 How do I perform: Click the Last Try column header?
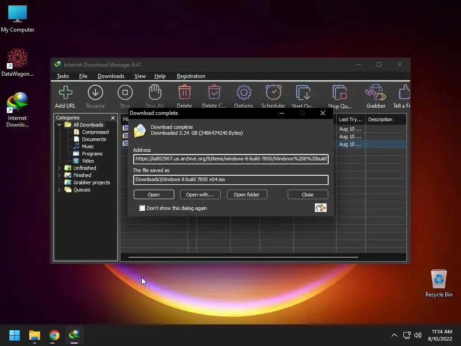351,119
